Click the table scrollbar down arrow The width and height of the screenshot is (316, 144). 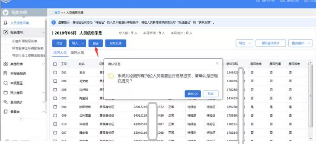[311, 139]
